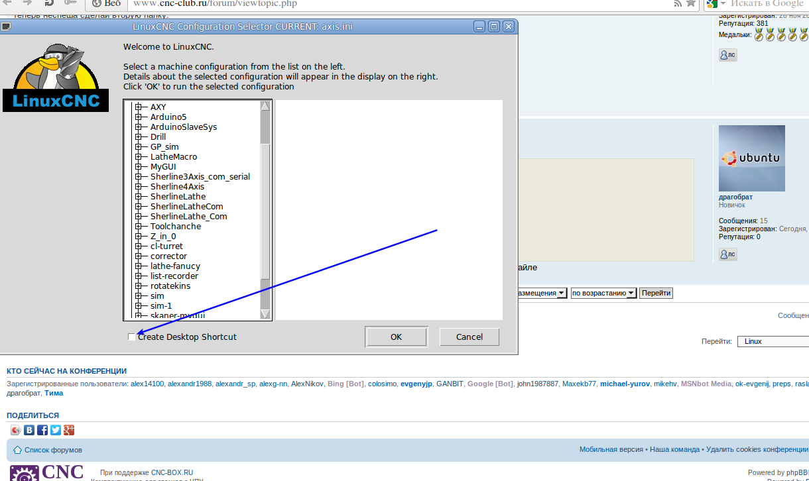
Task: Share via the Facebook icon
Action: coord(42,430)
